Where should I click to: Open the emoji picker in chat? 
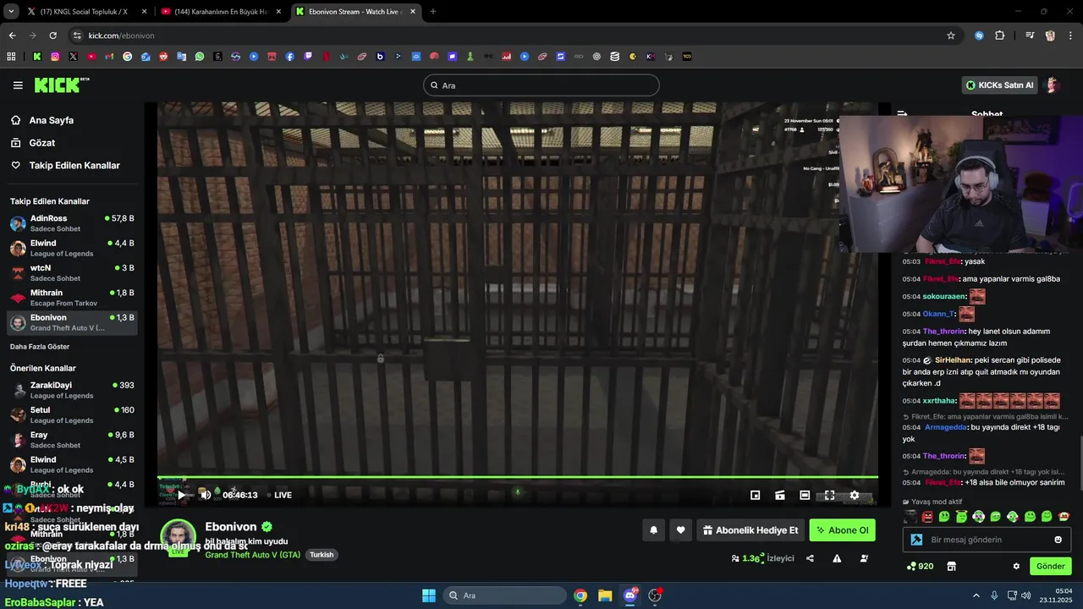click(x=1058, y=540)
